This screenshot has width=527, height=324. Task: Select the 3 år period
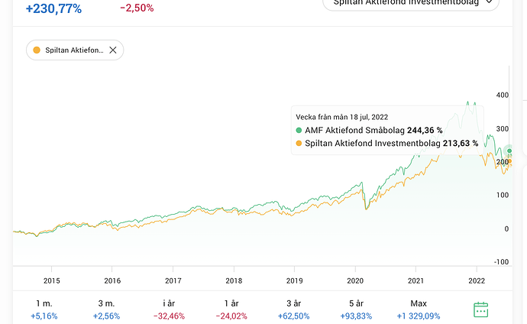pyautogui.click(x=294, y=309)
